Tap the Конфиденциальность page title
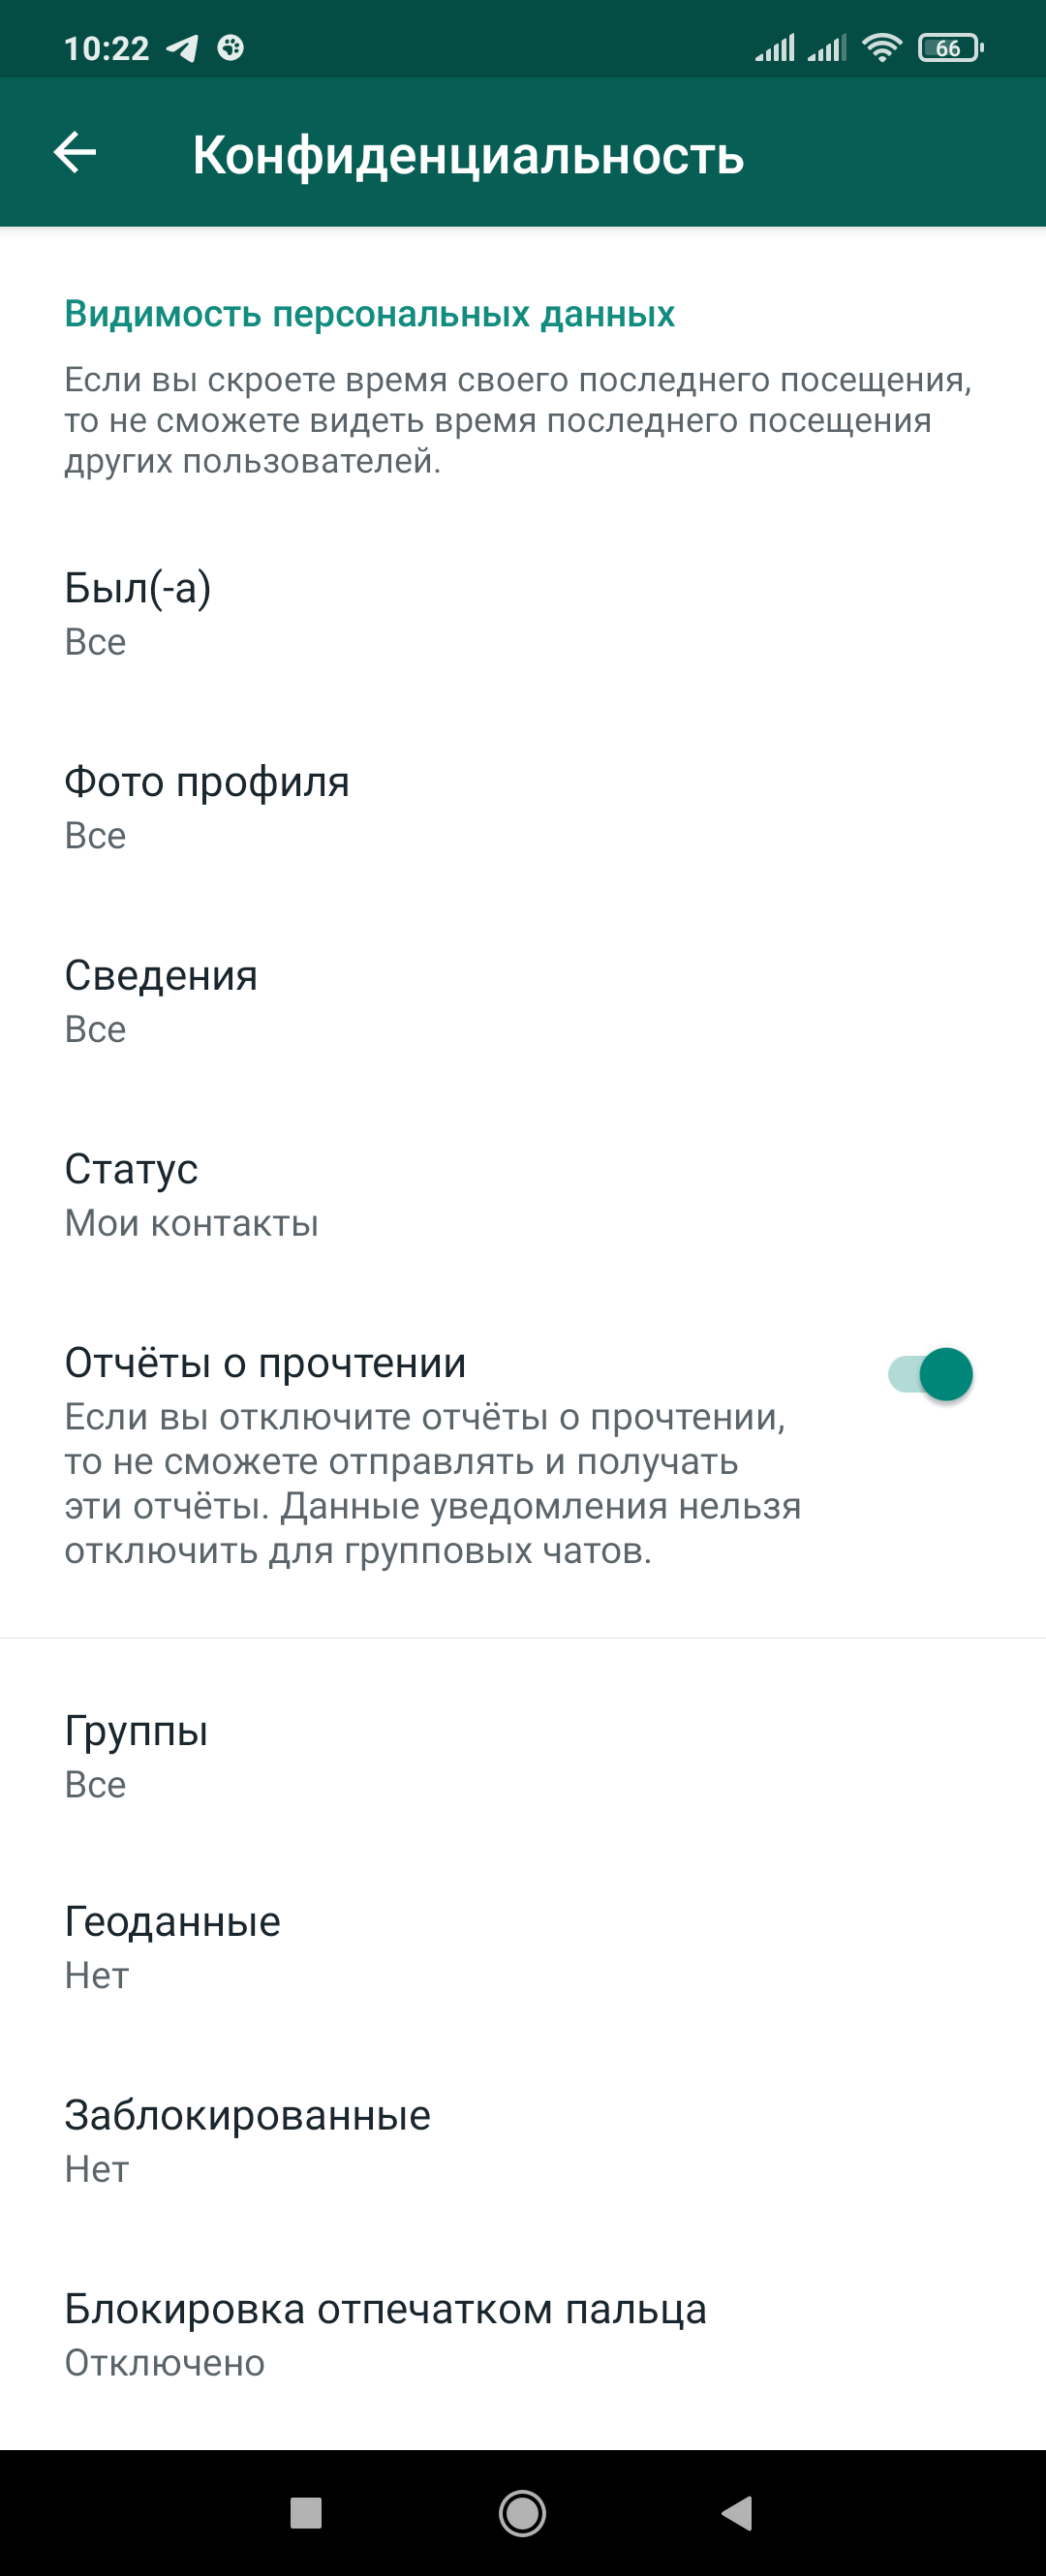The image size is (1046, 2576). 468,155
